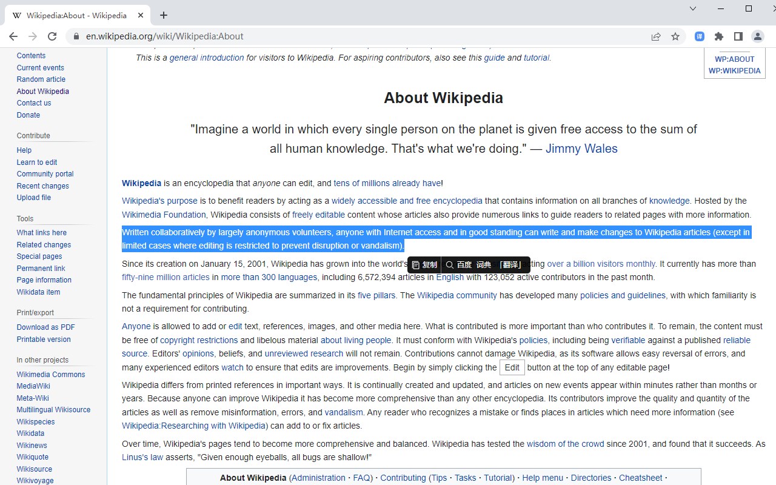
Task: Toggle the browser side panel icon
Action: 738,36
